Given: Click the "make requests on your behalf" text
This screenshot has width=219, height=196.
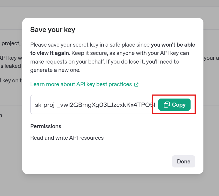Looking at the screenshot, I should click(x=67, y=62).
